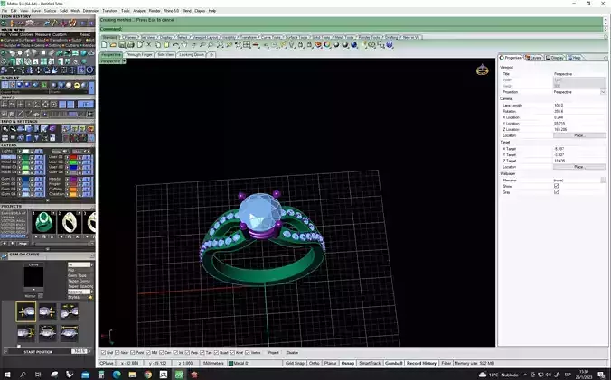Click the Open file folder icon
The image size is (611, 380).
click(113, 45)
